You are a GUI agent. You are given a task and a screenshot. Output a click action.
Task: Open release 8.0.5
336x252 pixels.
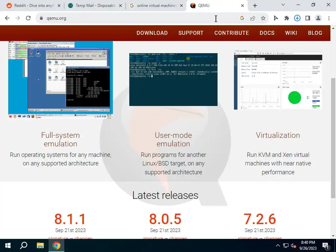click(165, 219)
